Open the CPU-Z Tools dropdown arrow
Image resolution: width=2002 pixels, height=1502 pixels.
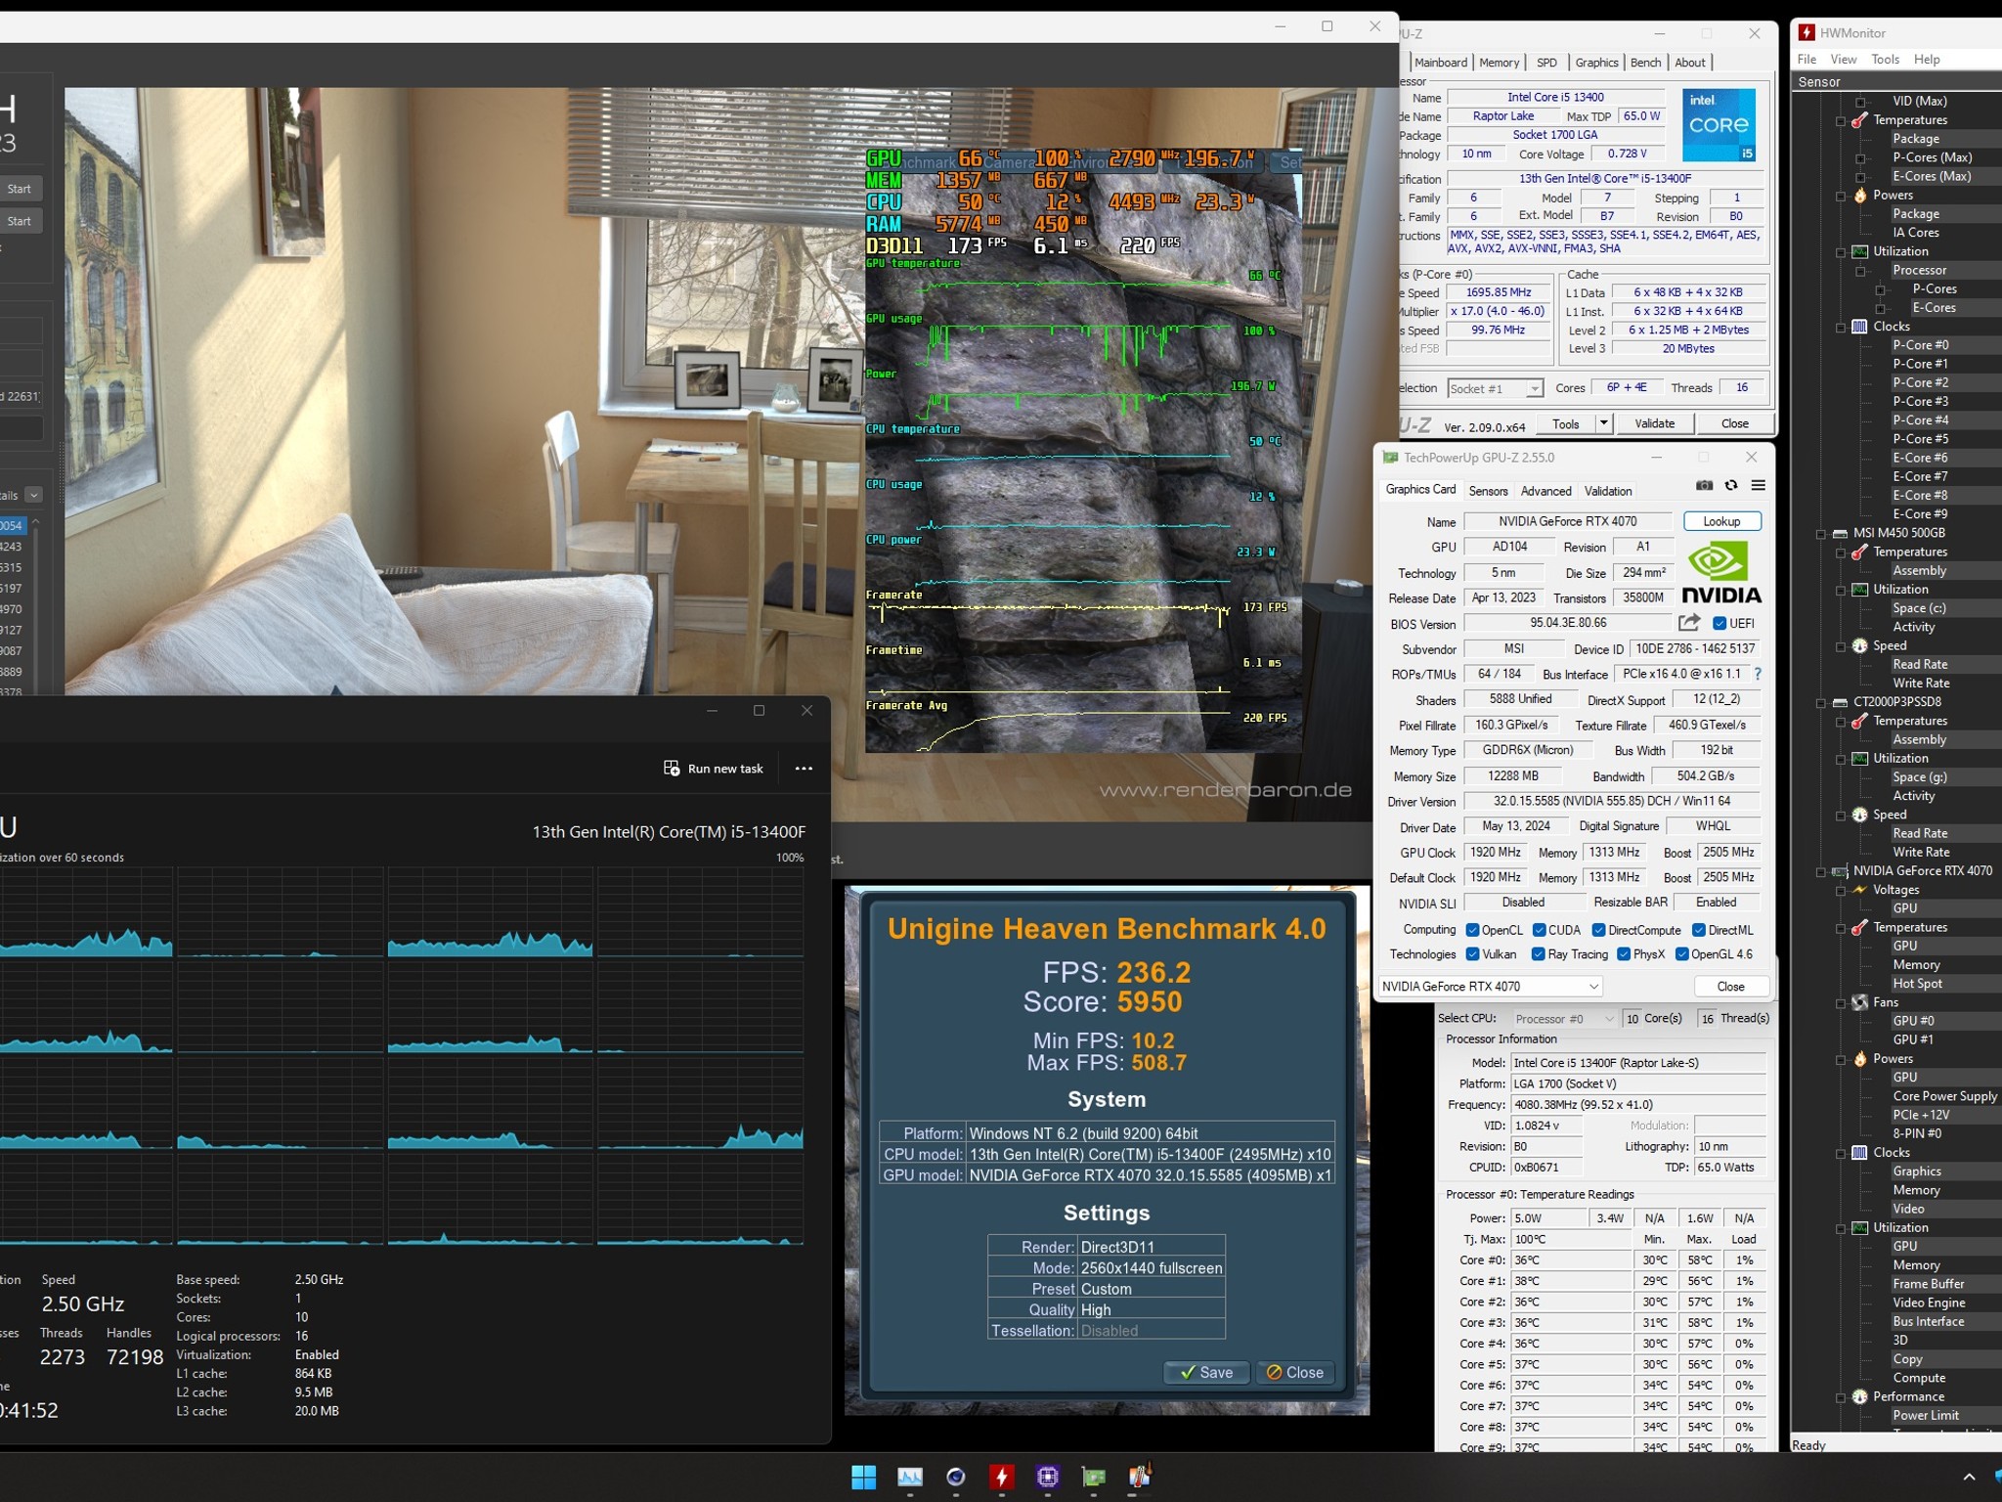1603,423
